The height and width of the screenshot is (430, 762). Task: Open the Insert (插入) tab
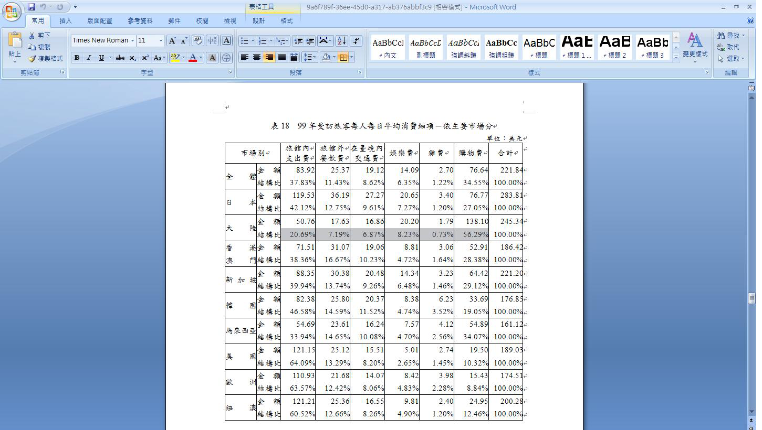click(x=66, y=20)
